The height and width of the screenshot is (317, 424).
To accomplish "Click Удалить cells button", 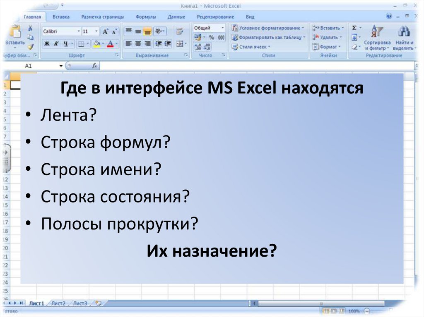I will (327, 38).
